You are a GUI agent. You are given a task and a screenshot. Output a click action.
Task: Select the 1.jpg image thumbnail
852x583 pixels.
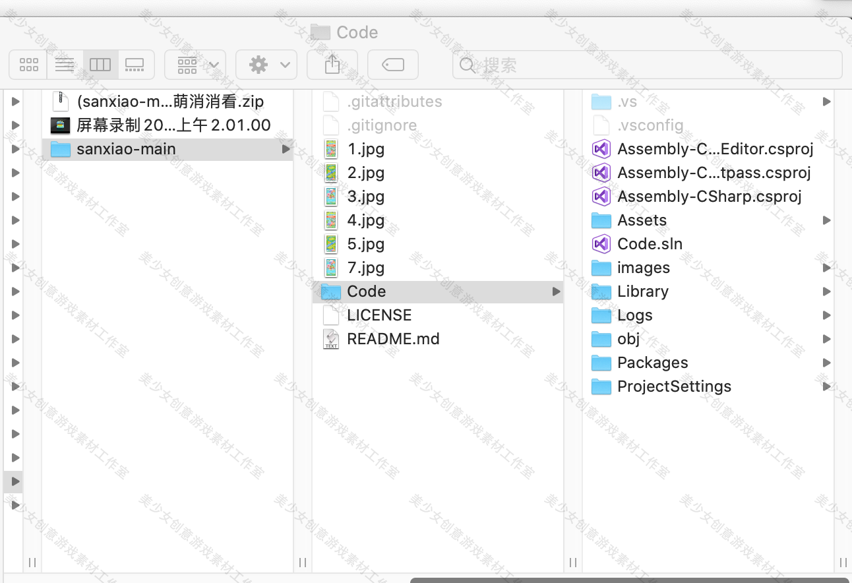point(331,149)
